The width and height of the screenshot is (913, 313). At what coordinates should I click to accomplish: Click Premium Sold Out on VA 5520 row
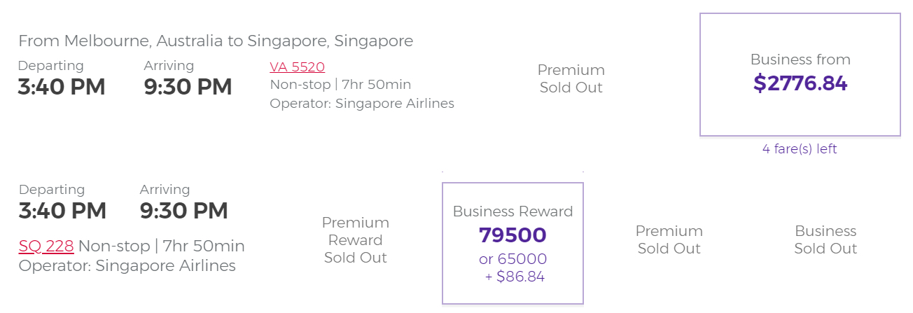(571, 79)
